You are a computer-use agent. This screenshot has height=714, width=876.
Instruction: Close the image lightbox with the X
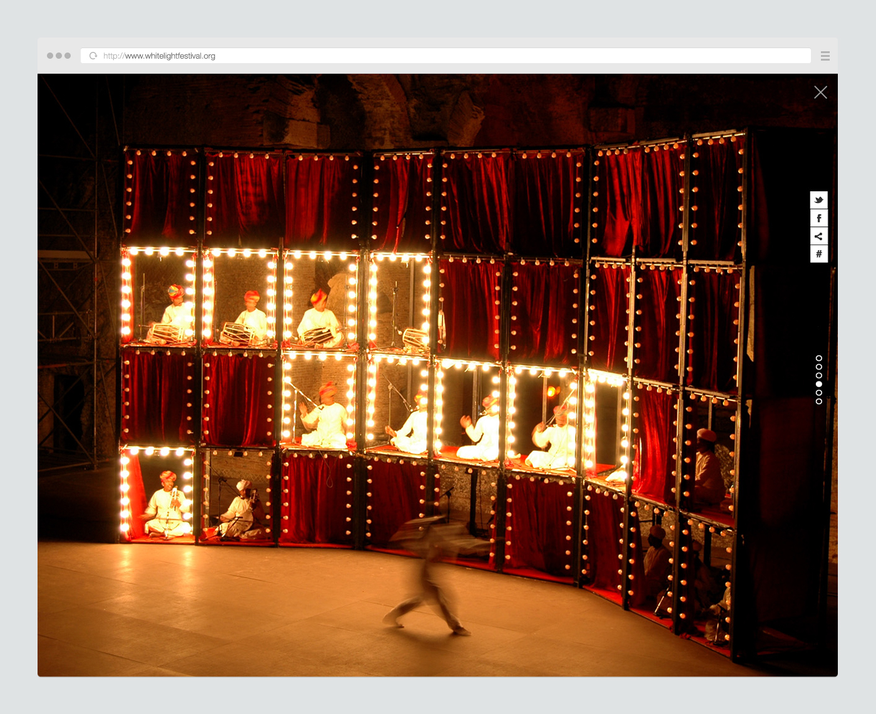click(821, 92)
